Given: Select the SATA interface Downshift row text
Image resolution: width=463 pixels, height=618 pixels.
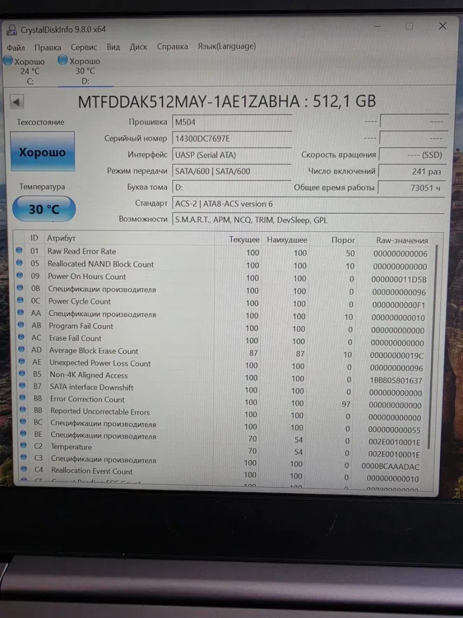Looking at the screenshot, I should click(x=92, y=387).
